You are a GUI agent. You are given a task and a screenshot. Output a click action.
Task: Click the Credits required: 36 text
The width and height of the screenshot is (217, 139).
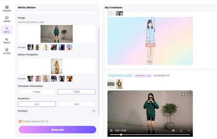pyautogui.click(x=33, y=121)
